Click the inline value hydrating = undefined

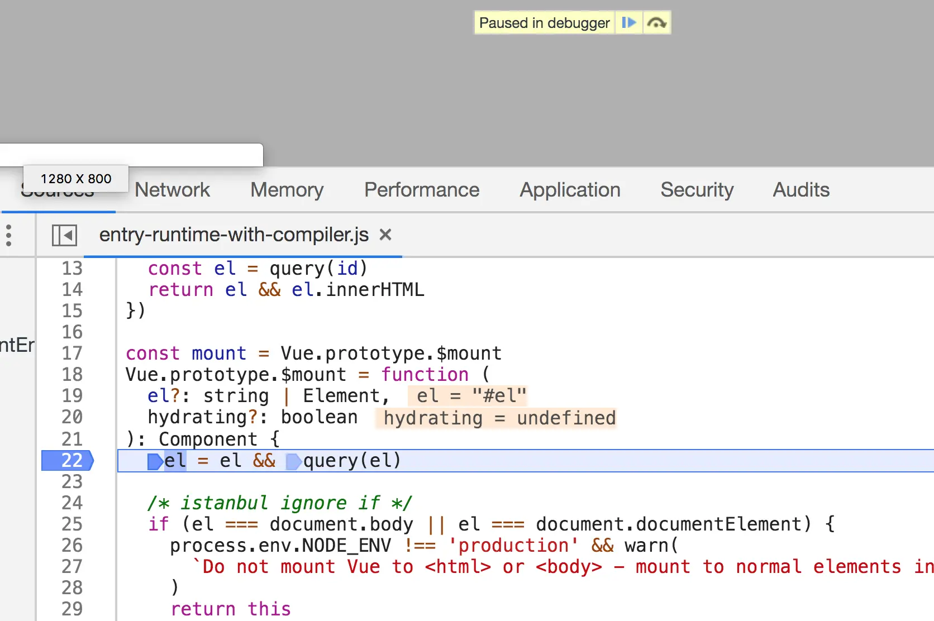(496, 418)
